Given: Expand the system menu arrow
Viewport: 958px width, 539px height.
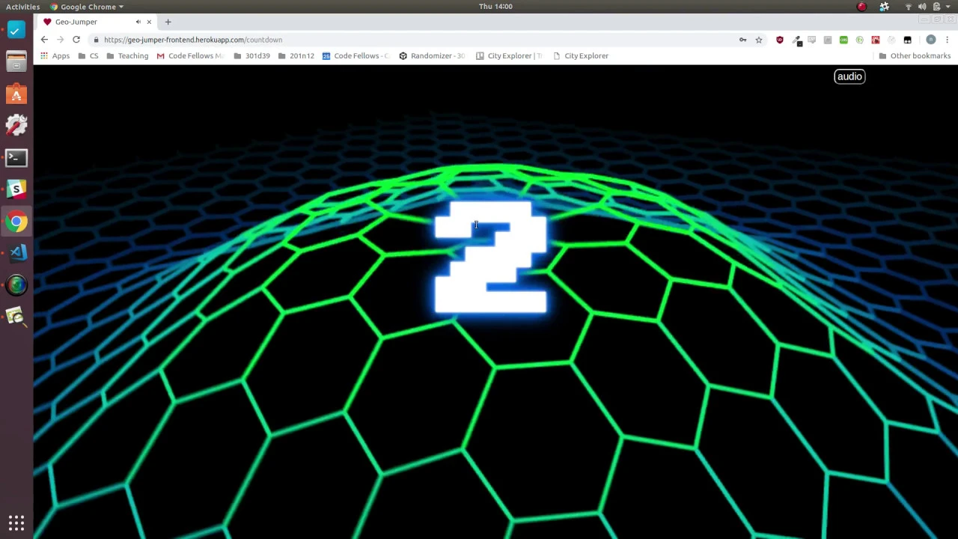Looking at the screenshot, I should tap(948, 7).
